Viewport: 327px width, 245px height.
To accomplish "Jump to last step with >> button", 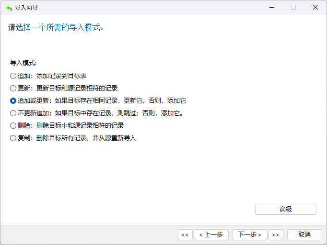I will coord(275,234).
